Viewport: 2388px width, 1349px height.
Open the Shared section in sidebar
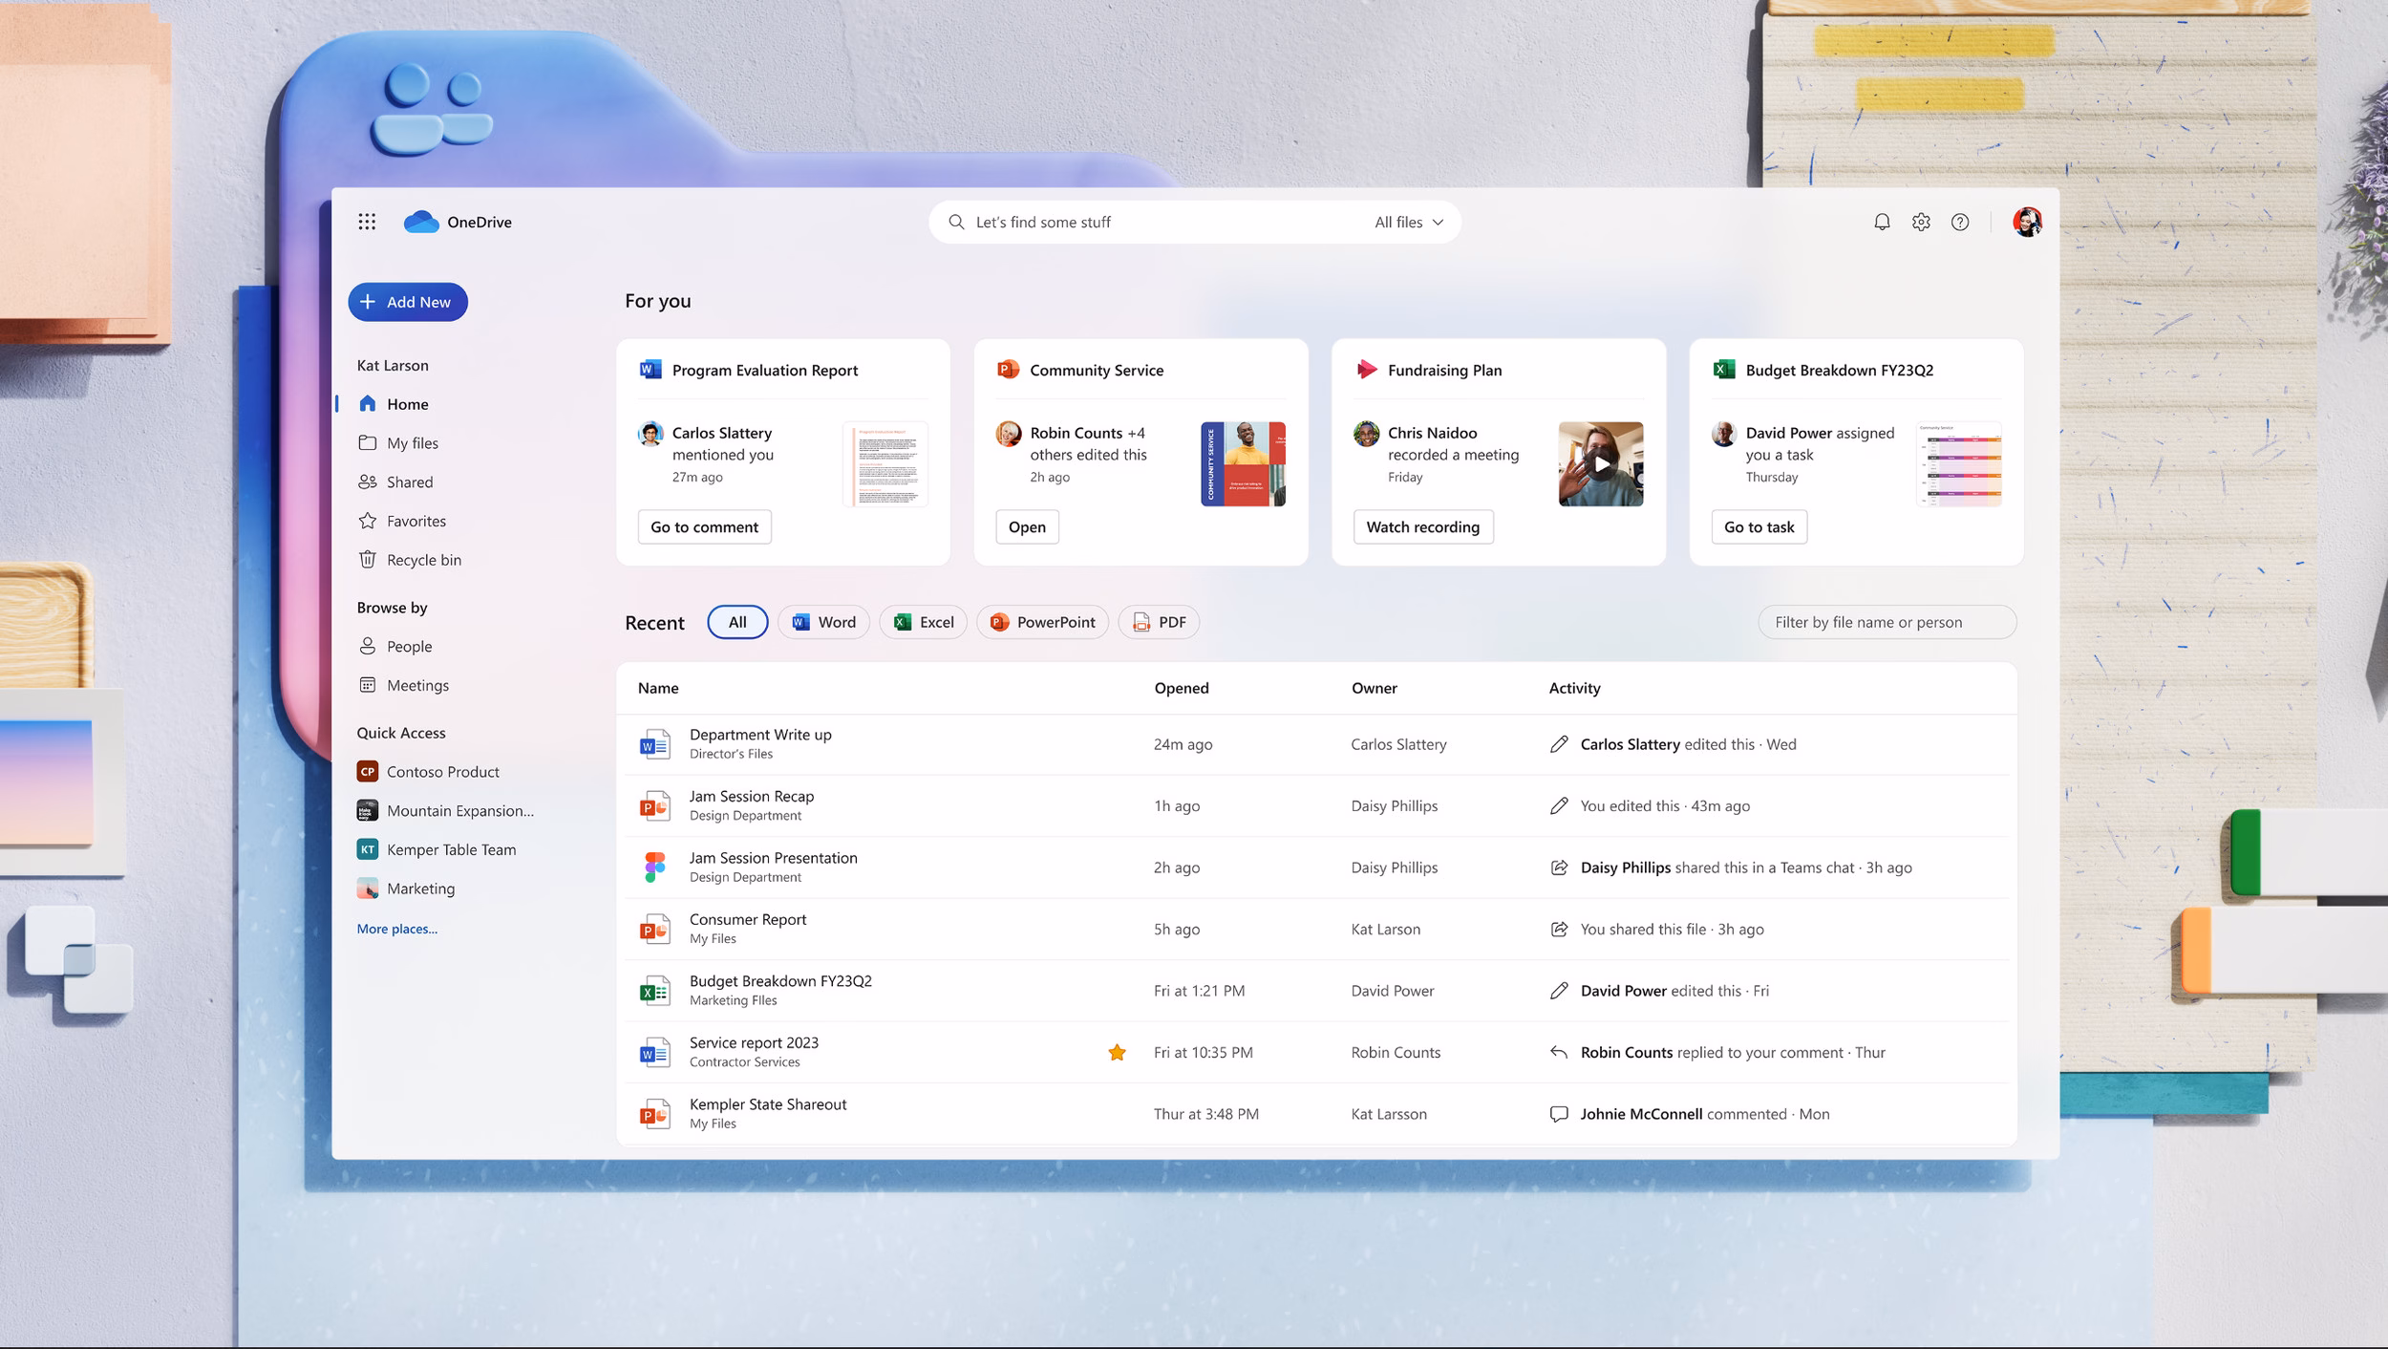click(x=409, y=482)
